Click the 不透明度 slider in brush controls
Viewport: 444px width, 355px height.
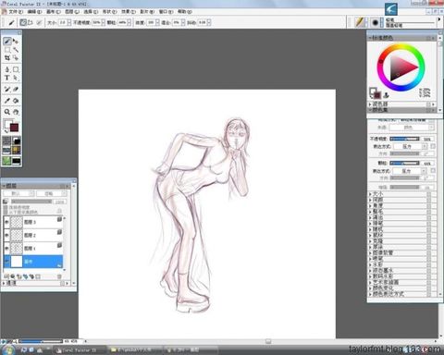[x=404, y=139]
